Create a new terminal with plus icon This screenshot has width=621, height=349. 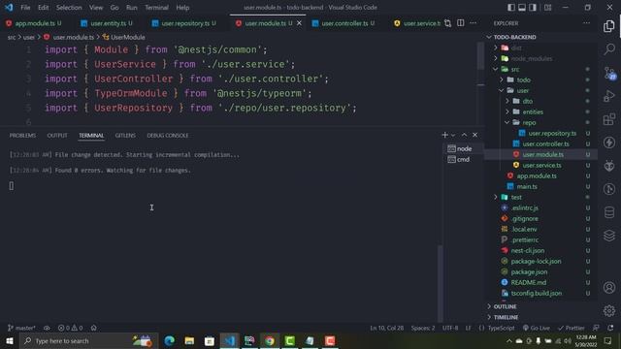[444, 135]
